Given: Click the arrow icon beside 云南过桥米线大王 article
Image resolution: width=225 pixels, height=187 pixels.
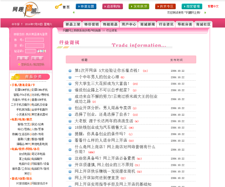Looking at the screenshot, I should pos(70,99).
